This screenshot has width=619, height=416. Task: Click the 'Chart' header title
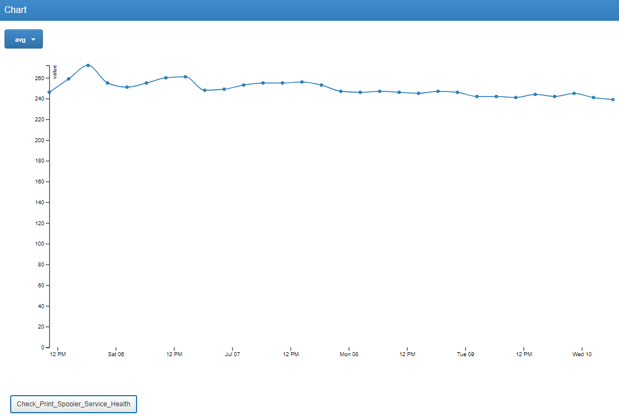click(x=15, y=10)
